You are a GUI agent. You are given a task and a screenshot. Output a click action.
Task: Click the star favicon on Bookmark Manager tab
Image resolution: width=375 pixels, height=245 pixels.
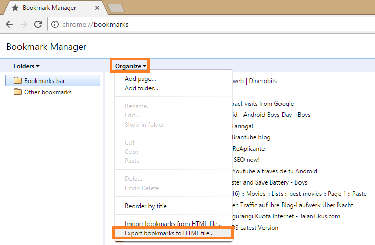point(15,8)
